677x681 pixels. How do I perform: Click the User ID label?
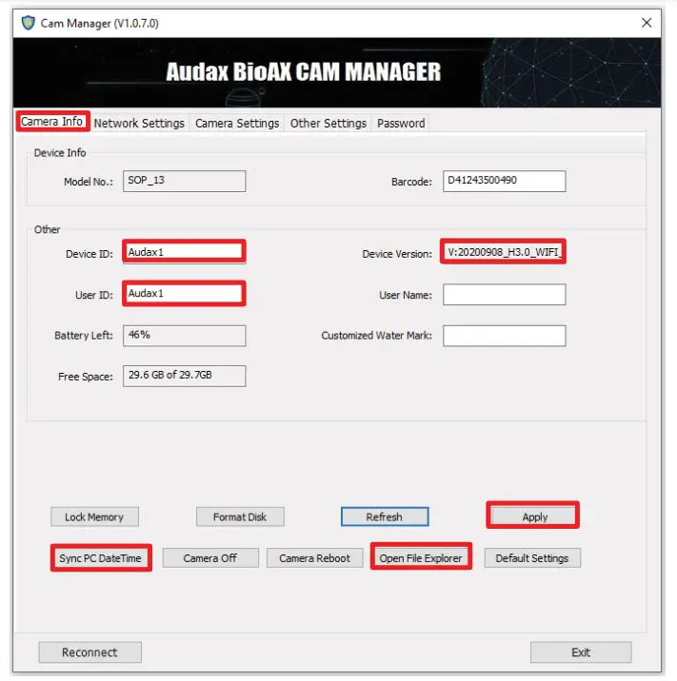(94, 296)
